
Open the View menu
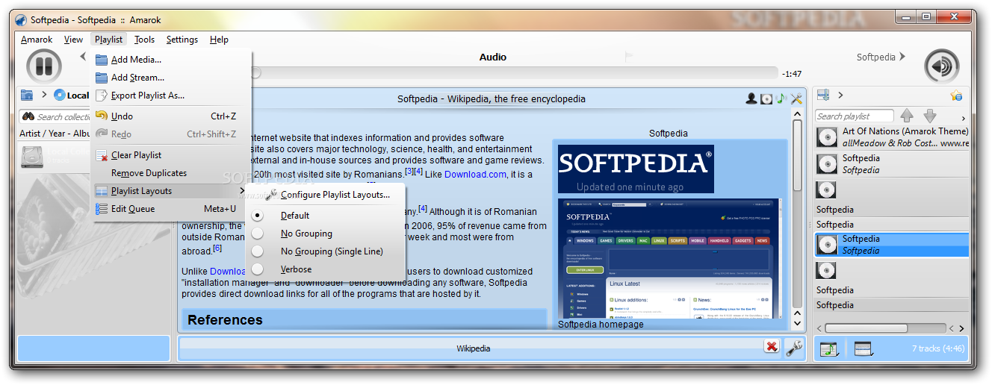point(73,40)
